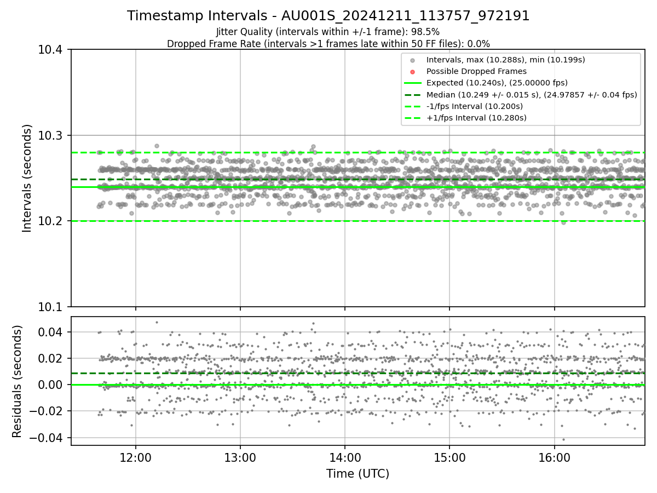Click the gray dot marker beside "Intervals, max" legend

tap(413, 60)
